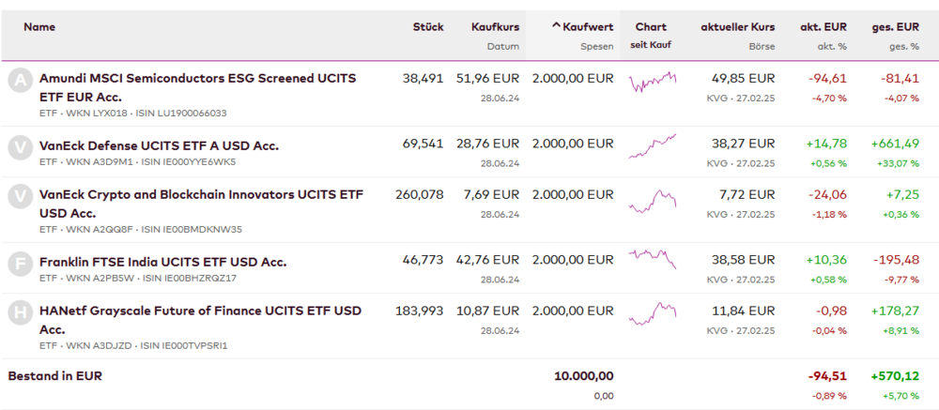Click the VanEck Defense 'V' issuer icon

(x=19, y=146)
